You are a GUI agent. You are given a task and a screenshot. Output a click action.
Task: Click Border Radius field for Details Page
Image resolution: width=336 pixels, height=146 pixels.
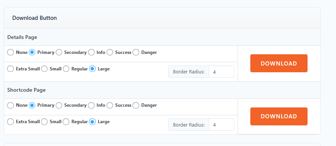tap(222, 72)
